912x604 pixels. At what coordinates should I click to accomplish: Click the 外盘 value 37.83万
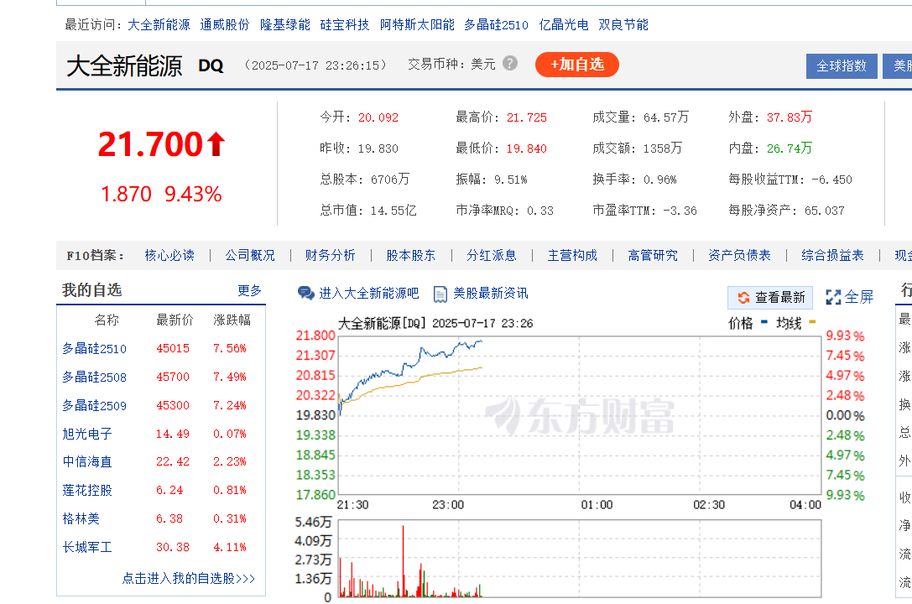790,117
